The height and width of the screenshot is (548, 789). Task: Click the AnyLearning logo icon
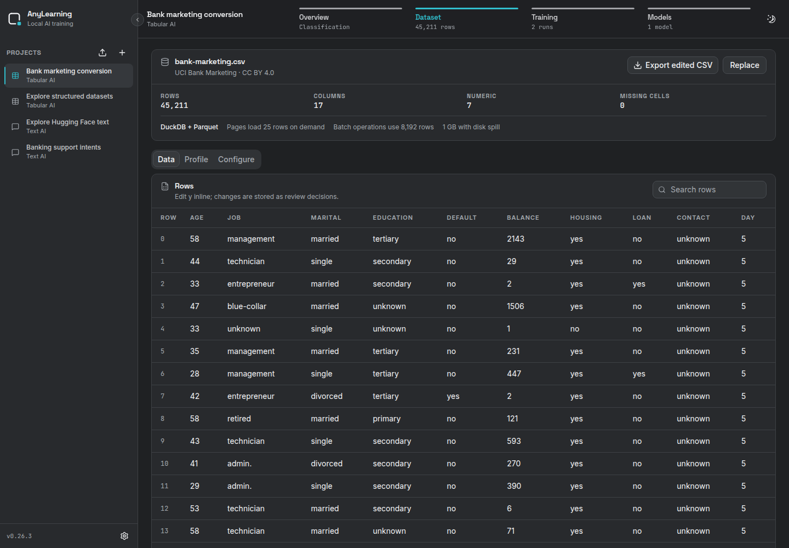[15, 19]
